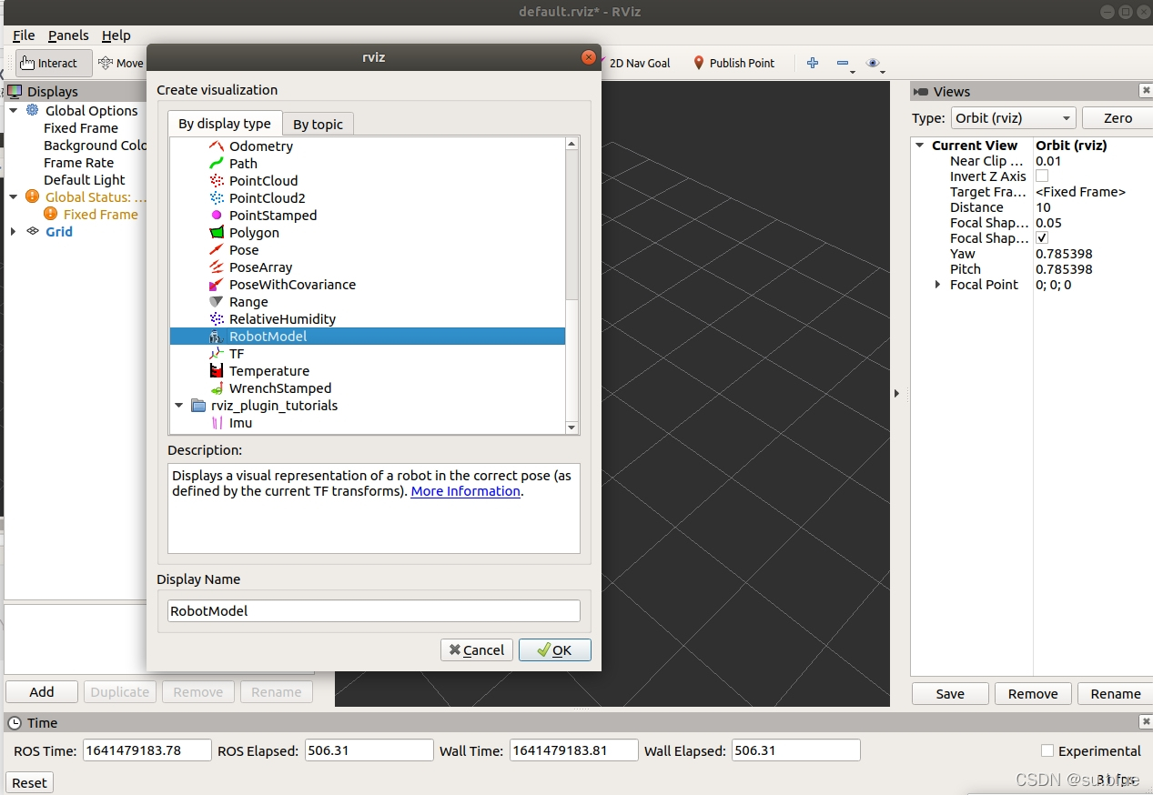Pick the PointStamped magenta dot icon
1153x795 pixels.
pos(217,215)
